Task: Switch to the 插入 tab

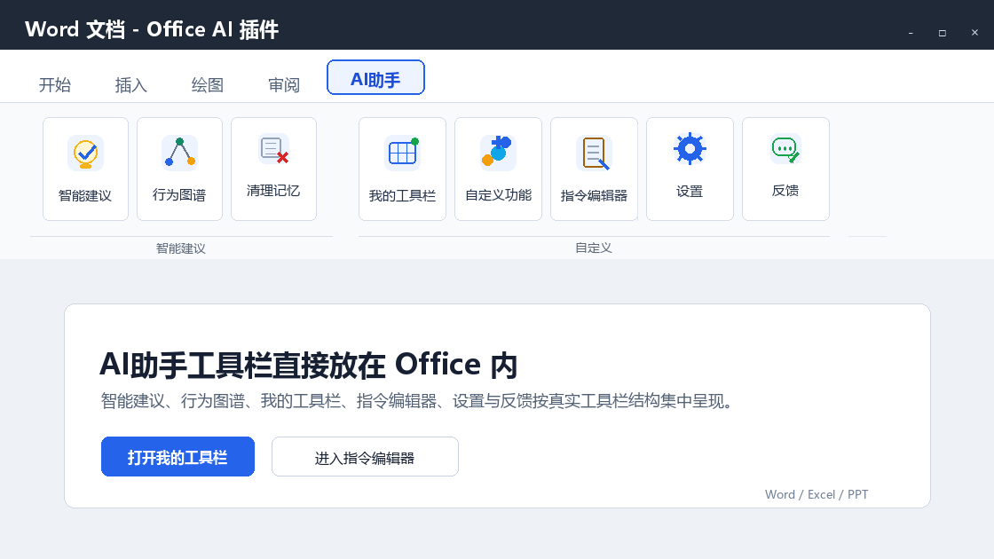Action: click(x=131, y=85)
